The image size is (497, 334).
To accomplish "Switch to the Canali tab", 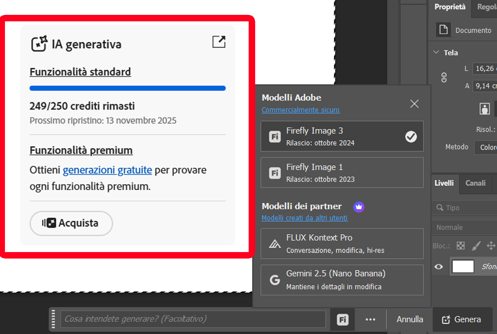I will point(475,183).
